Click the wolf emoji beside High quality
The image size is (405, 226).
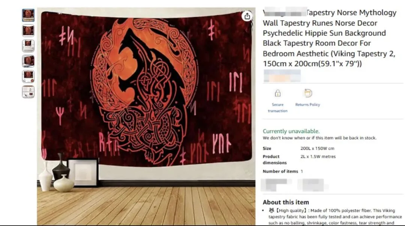(271, 211)
